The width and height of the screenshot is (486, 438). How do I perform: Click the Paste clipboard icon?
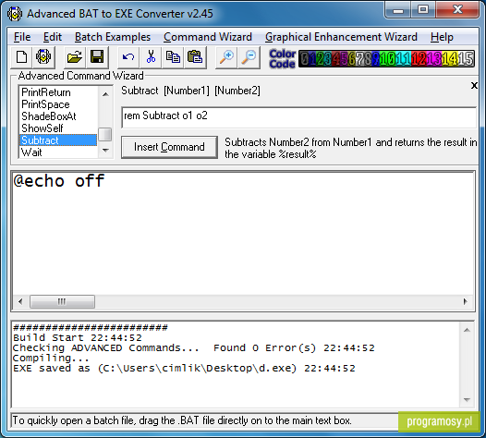tap(195, 57)
